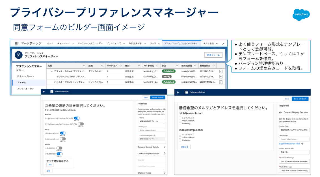Click the 新規フォーム button

pos(213,55)
